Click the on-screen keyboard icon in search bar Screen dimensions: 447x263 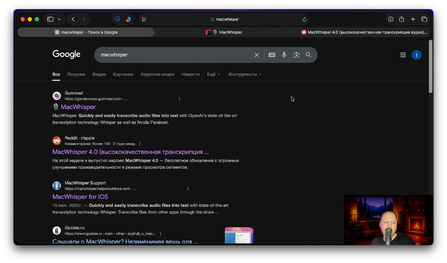tap(272, 55)
